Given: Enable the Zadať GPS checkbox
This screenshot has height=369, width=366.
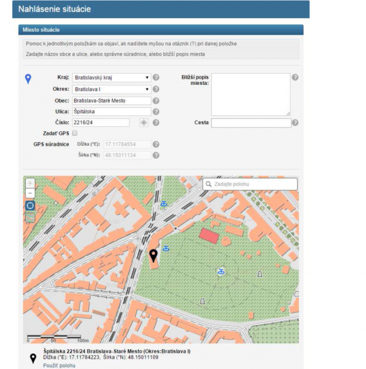Looking at the screenshot, I should [74, 133].
